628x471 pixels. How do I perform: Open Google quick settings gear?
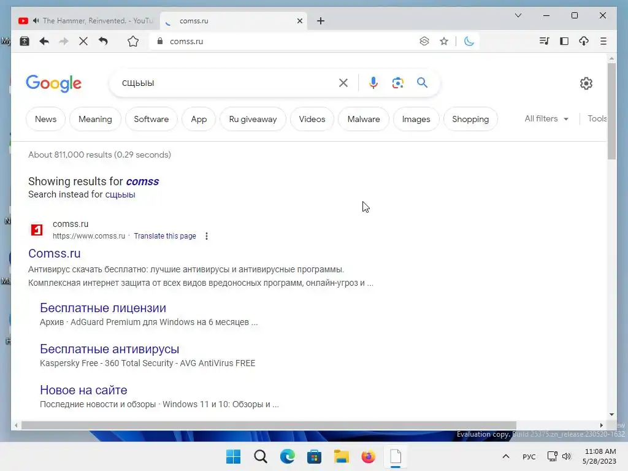[x=586, y=83]
